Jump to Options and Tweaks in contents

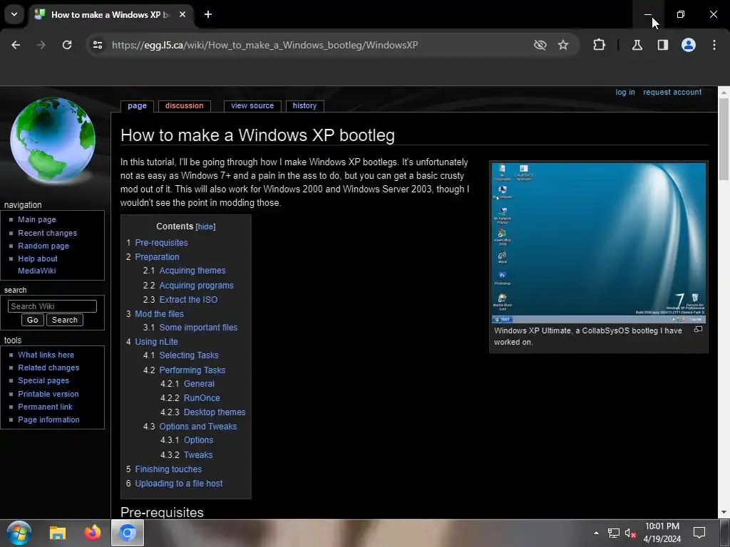pos(198,427)
